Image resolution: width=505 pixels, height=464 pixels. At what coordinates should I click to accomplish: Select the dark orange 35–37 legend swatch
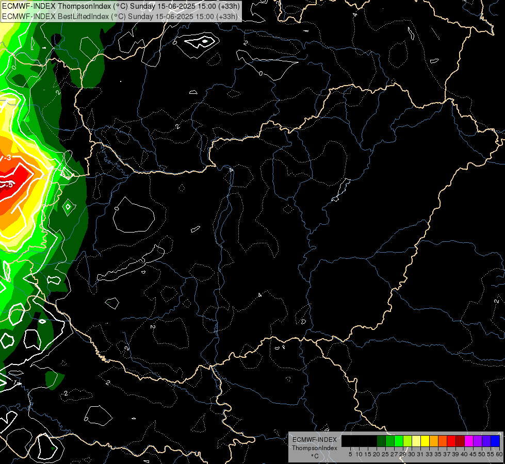(x=443, y=441)
